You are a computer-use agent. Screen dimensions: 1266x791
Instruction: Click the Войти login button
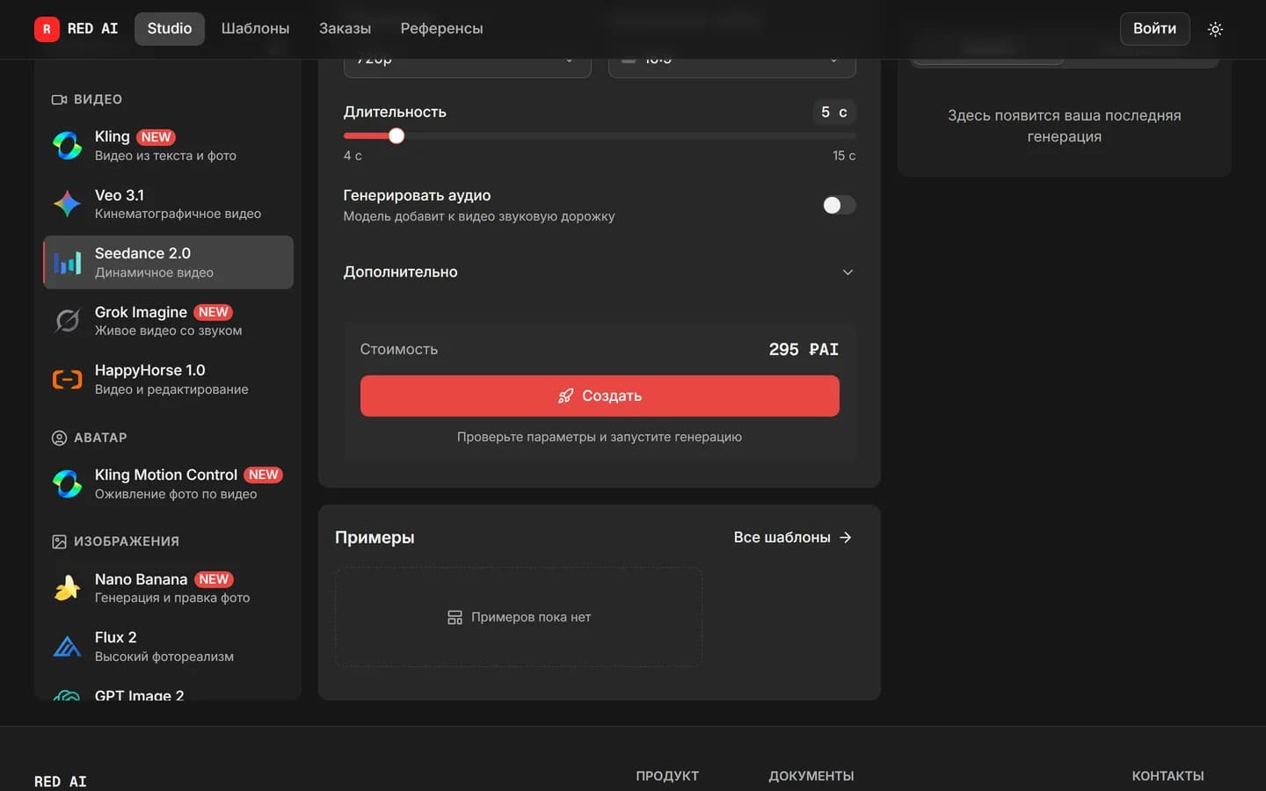(1154, 29)
